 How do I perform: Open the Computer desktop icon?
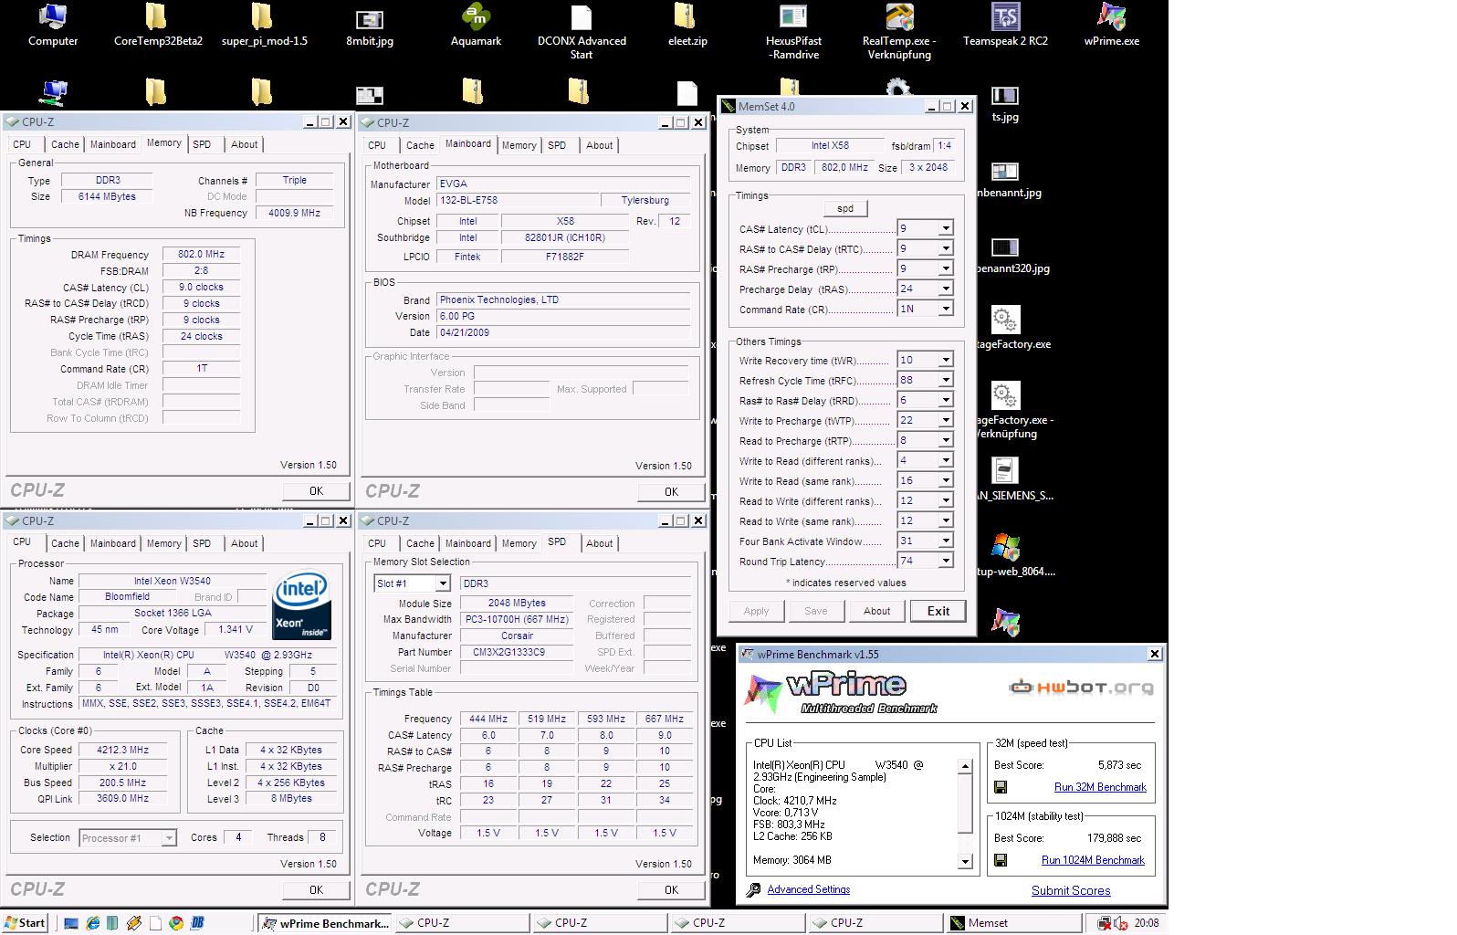(x=53, y=25)
